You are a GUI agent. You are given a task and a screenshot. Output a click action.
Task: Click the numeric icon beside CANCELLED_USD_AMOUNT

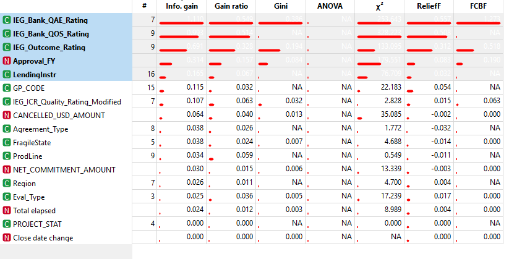point(6,116)
